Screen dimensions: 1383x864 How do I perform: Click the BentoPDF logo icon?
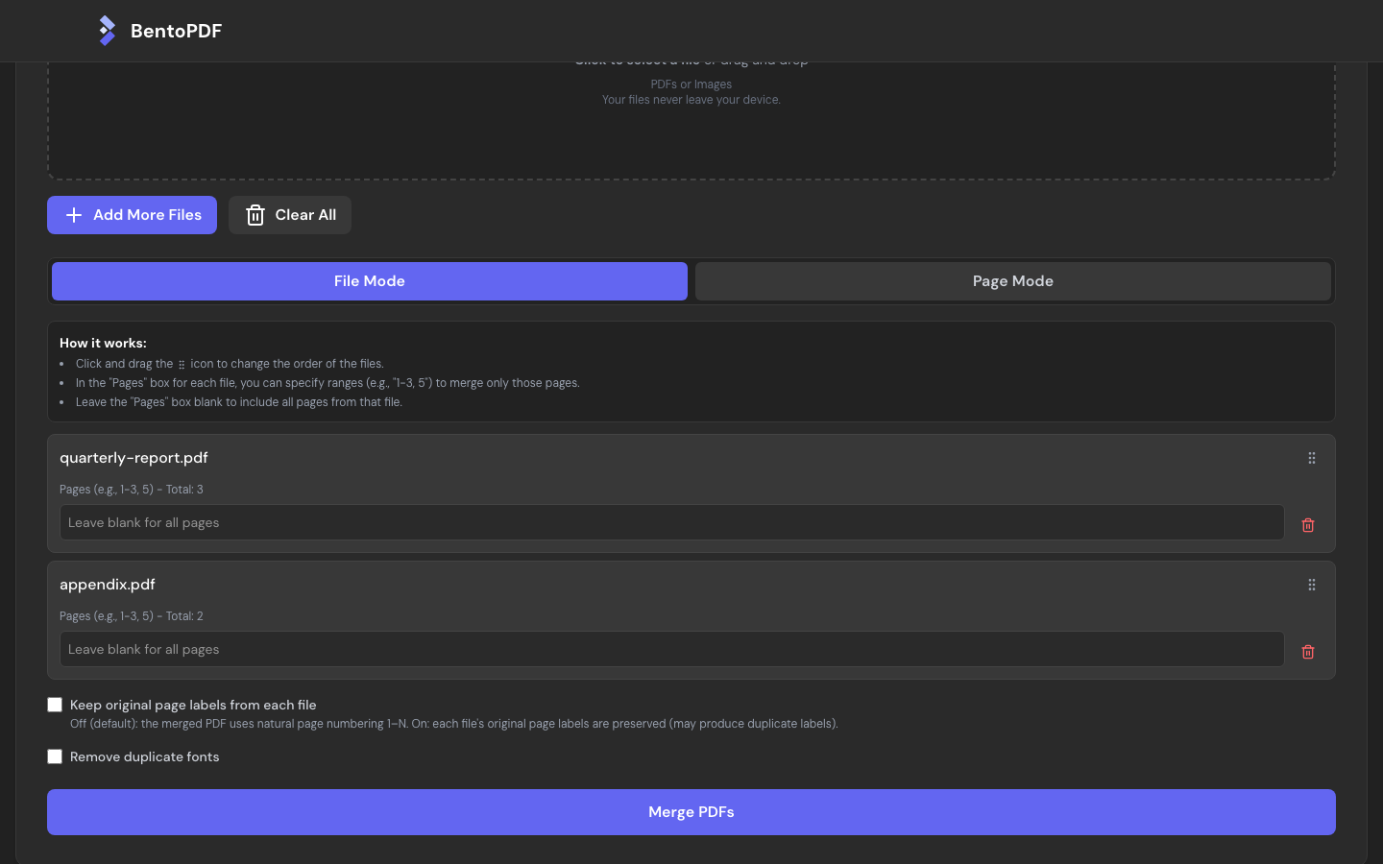pos(107,31)
